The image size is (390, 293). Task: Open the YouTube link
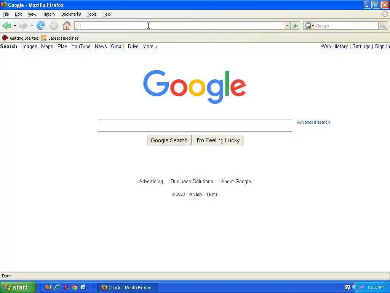coord(81,47)
